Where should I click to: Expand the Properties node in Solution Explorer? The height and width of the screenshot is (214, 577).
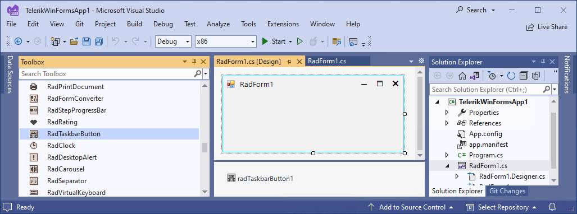tap(447, 113)
